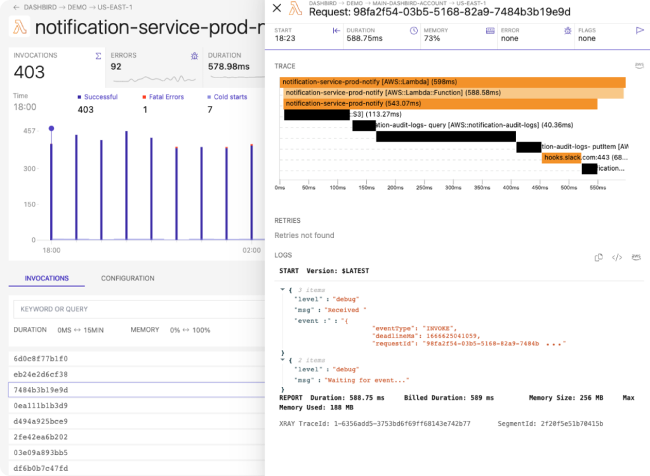Click the notification-service-prod-notify (543.07ms) trace bar
This screenshot has height=476, width=650.
pos(441,103)
